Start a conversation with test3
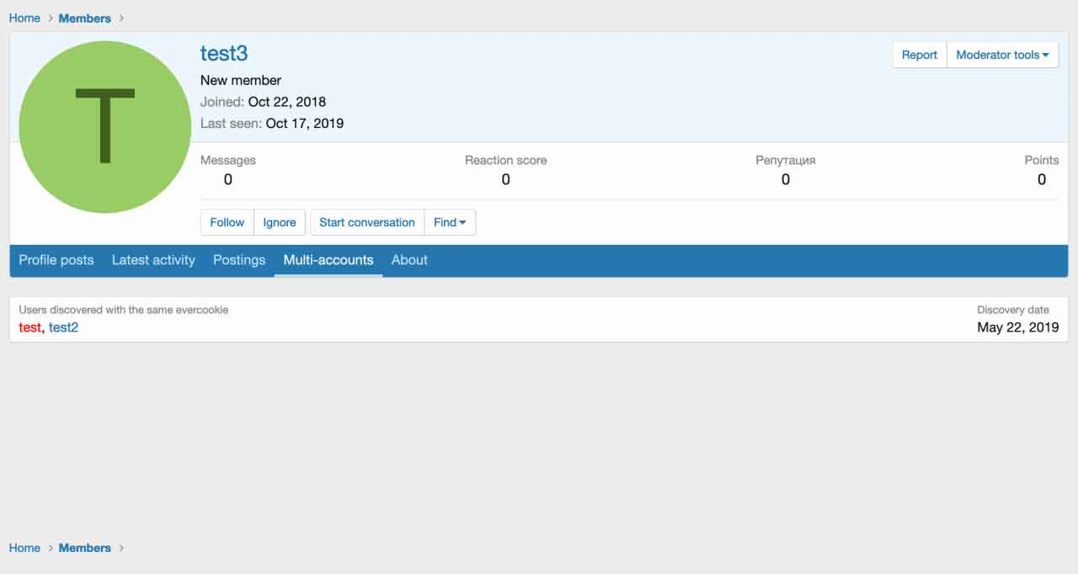Screen dimensions: 1078x574 click(366, 222)
